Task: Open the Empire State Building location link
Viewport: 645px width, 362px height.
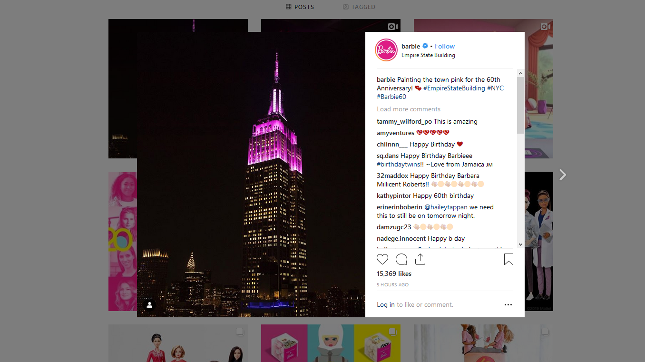Action: click(428, 55)
